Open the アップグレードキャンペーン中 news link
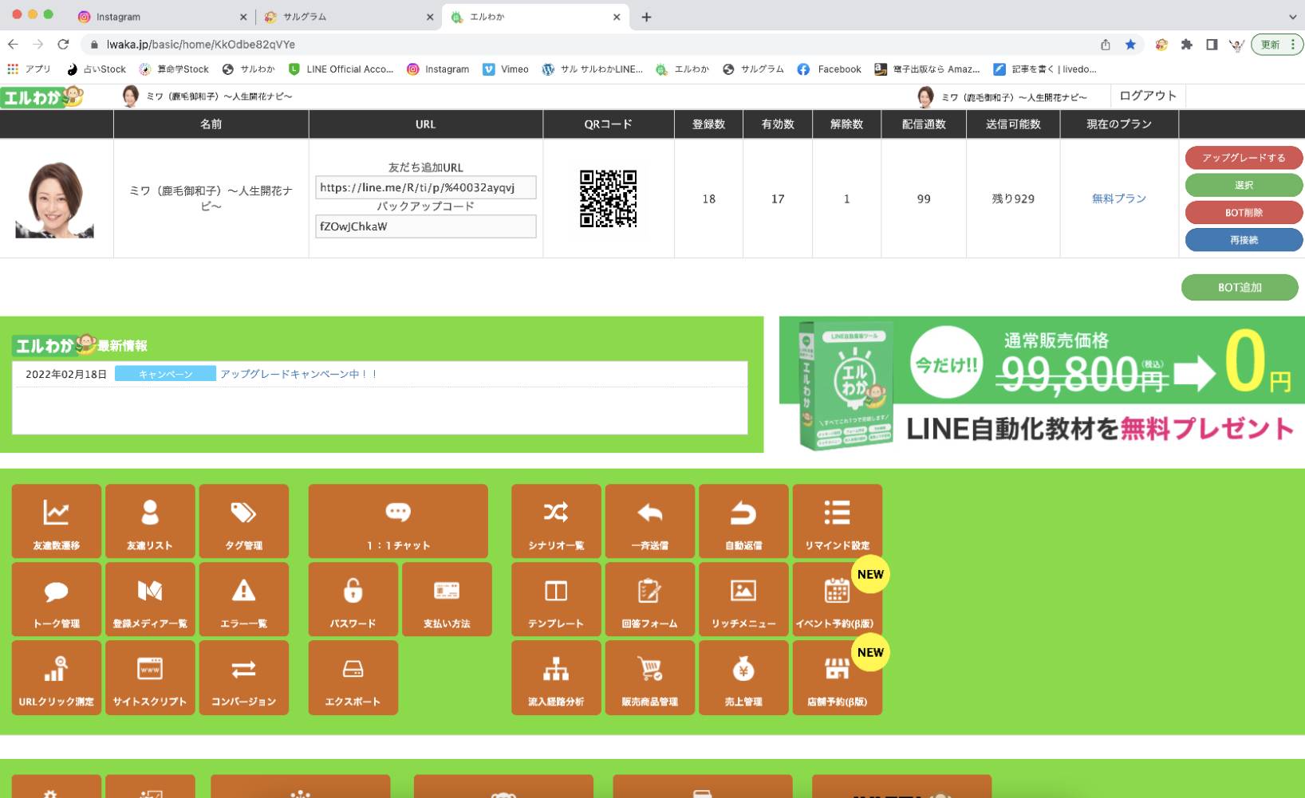 (x=298, y=374)
